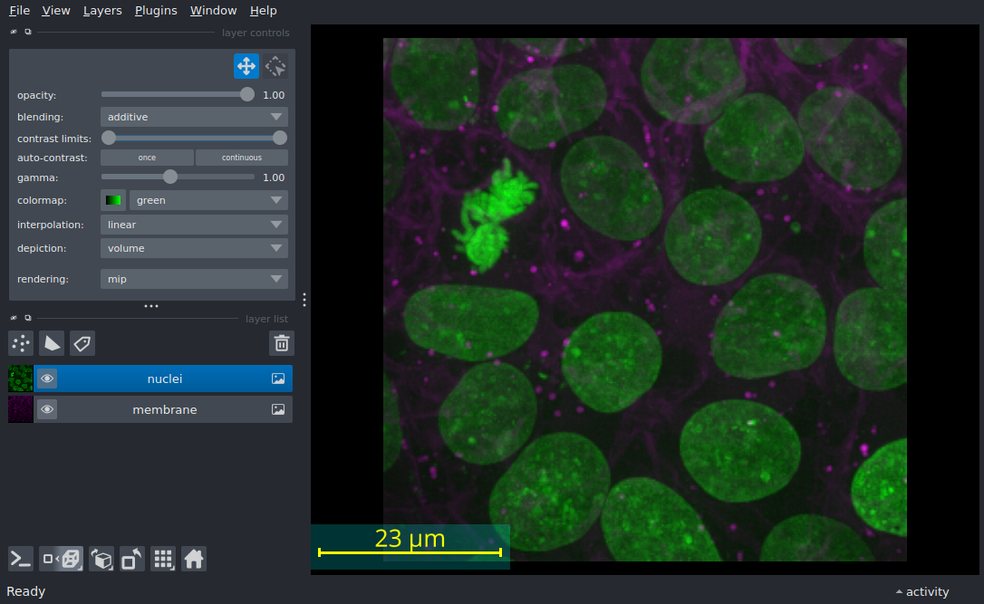This screenshot has height=604, width=984.
Task: Expand the activity panel
Action: [x=921, y=591]
